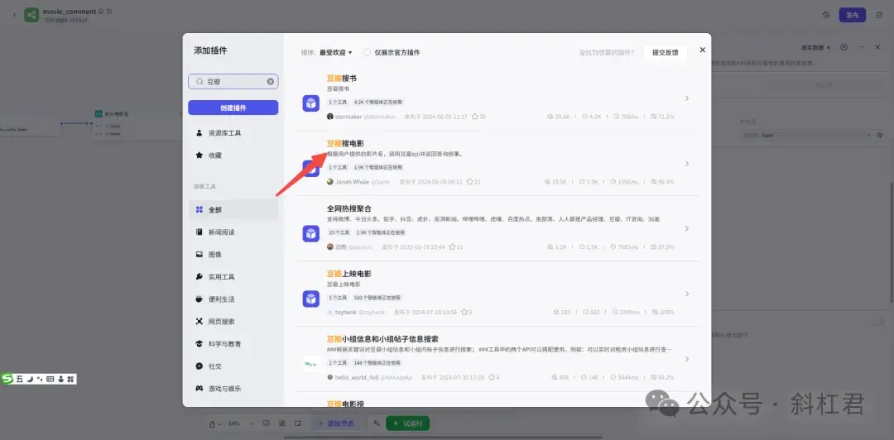Screen dimensions: 894x440
Task: Open run history clock icon
Action: click(826, 15)
